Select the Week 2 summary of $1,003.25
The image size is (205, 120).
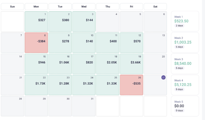pos(185,42)
